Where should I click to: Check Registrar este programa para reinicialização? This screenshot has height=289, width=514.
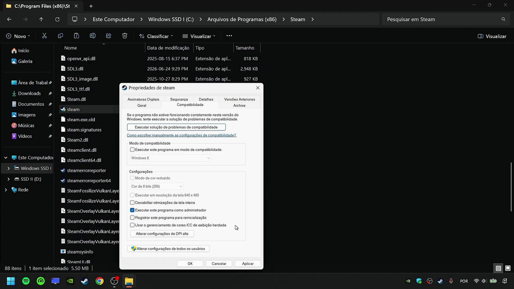132,218
